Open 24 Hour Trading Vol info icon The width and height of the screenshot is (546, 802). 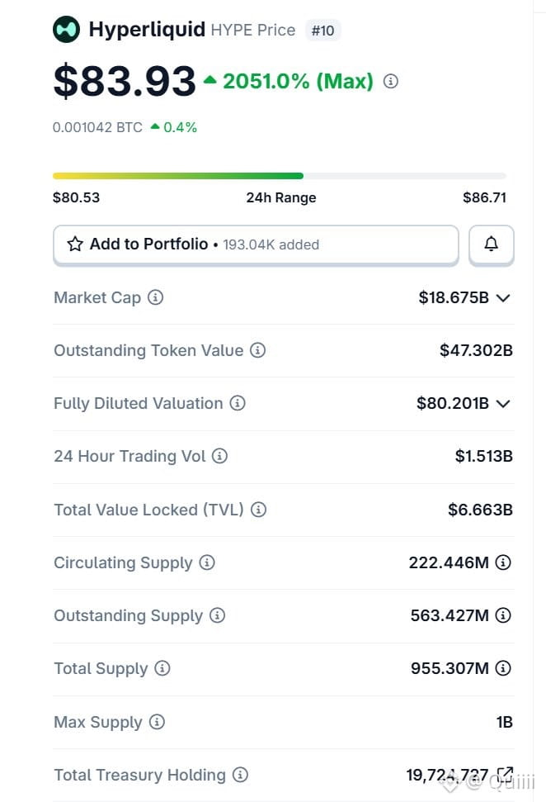(x=219, y=456)
